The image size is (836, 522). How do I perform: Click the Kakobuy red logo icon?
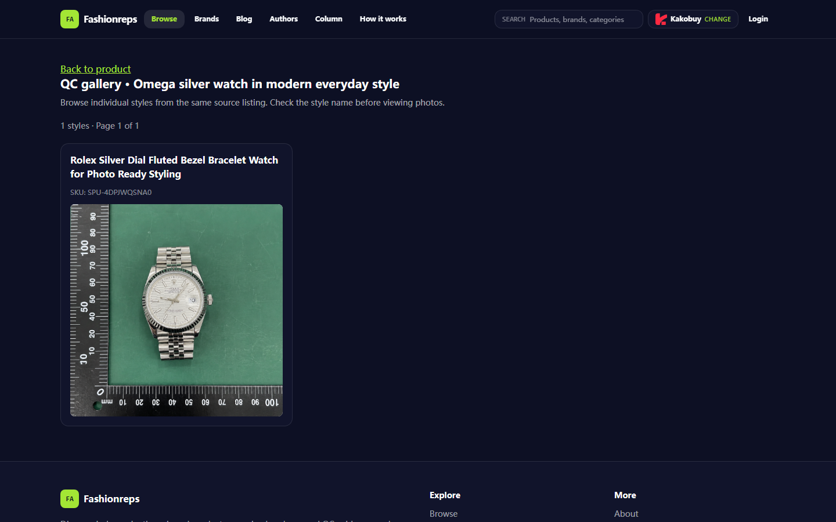point(661,19)
